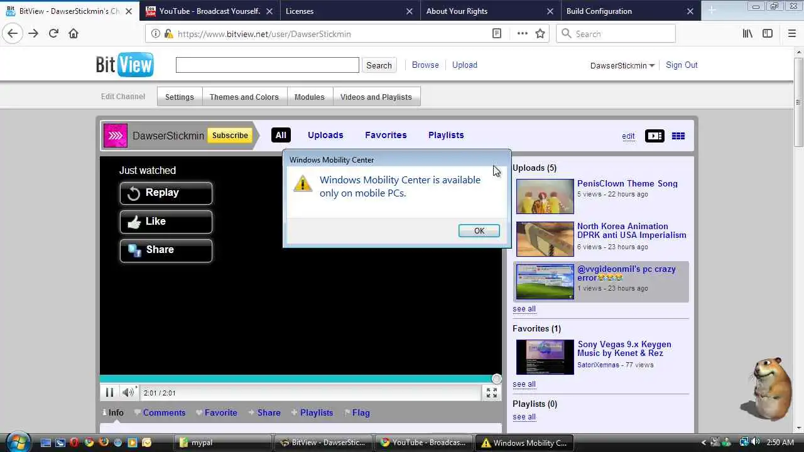Select the channel Favorites tab
The image size is (804, 452).
coord(386,135)
